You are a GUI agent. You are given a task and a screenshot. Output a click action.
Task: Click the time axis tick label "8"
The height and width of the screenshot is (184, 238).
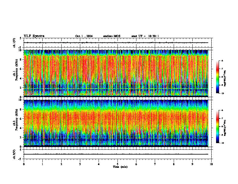(x=174, y=164)
